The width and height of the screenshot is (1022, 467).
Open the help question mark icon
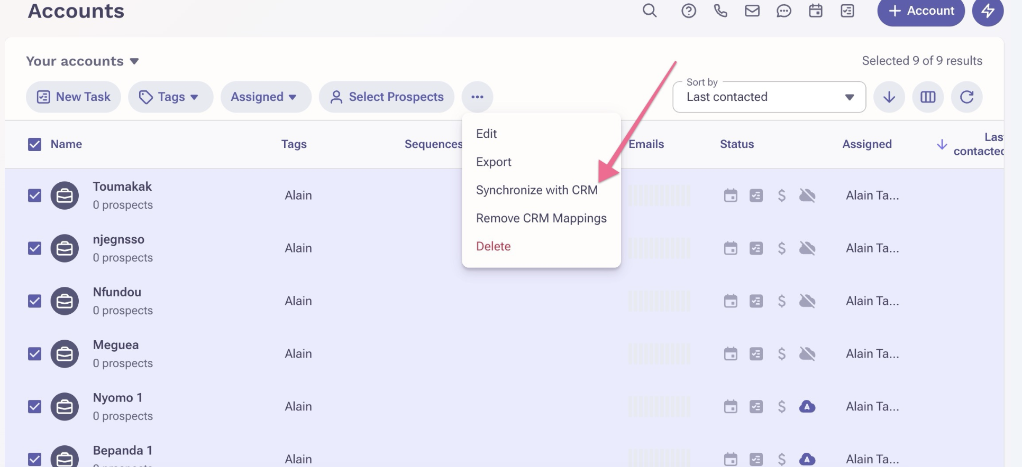click(688, 11)
